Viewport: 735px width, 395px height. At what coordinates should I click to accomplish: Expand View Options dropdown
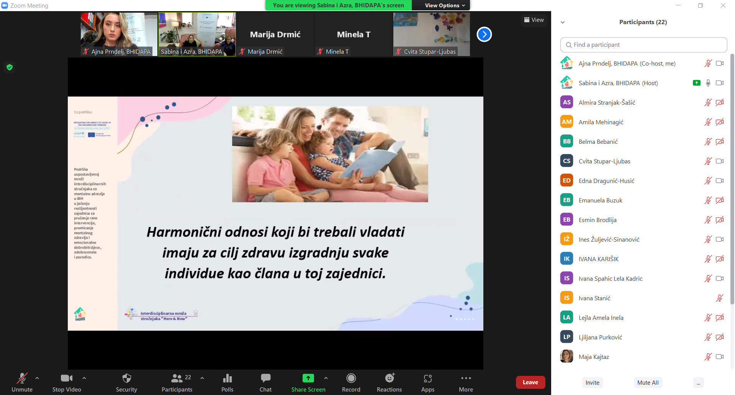(445, 5)
